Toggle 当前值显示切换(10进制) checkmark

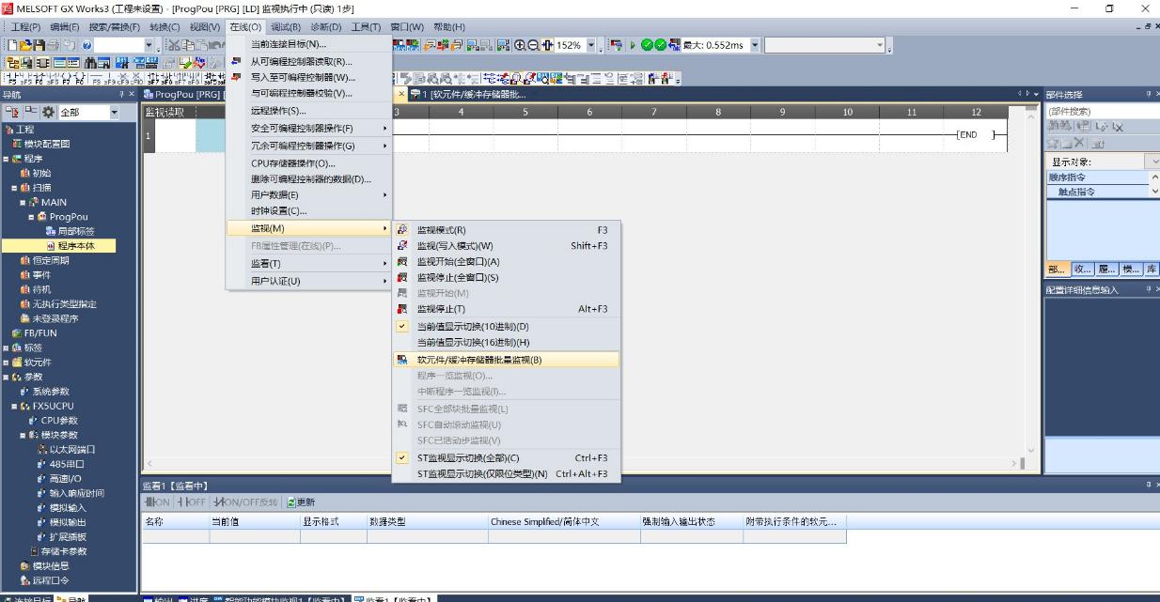pyautogui.click(x=402, y=326)
